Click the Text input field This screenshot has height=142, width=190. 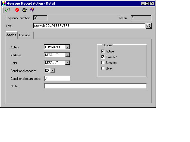tap(89, 26)
